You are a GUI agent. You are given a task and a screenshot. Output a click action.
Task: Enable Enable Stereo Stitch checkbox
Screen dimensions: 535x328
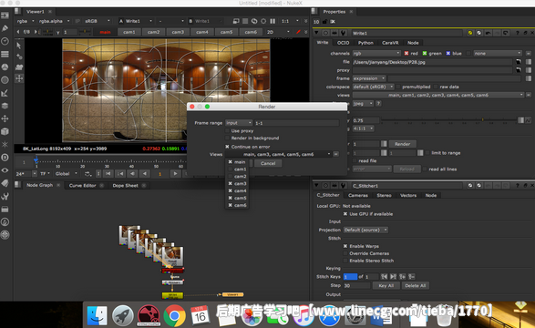click(x=345, y=261)
